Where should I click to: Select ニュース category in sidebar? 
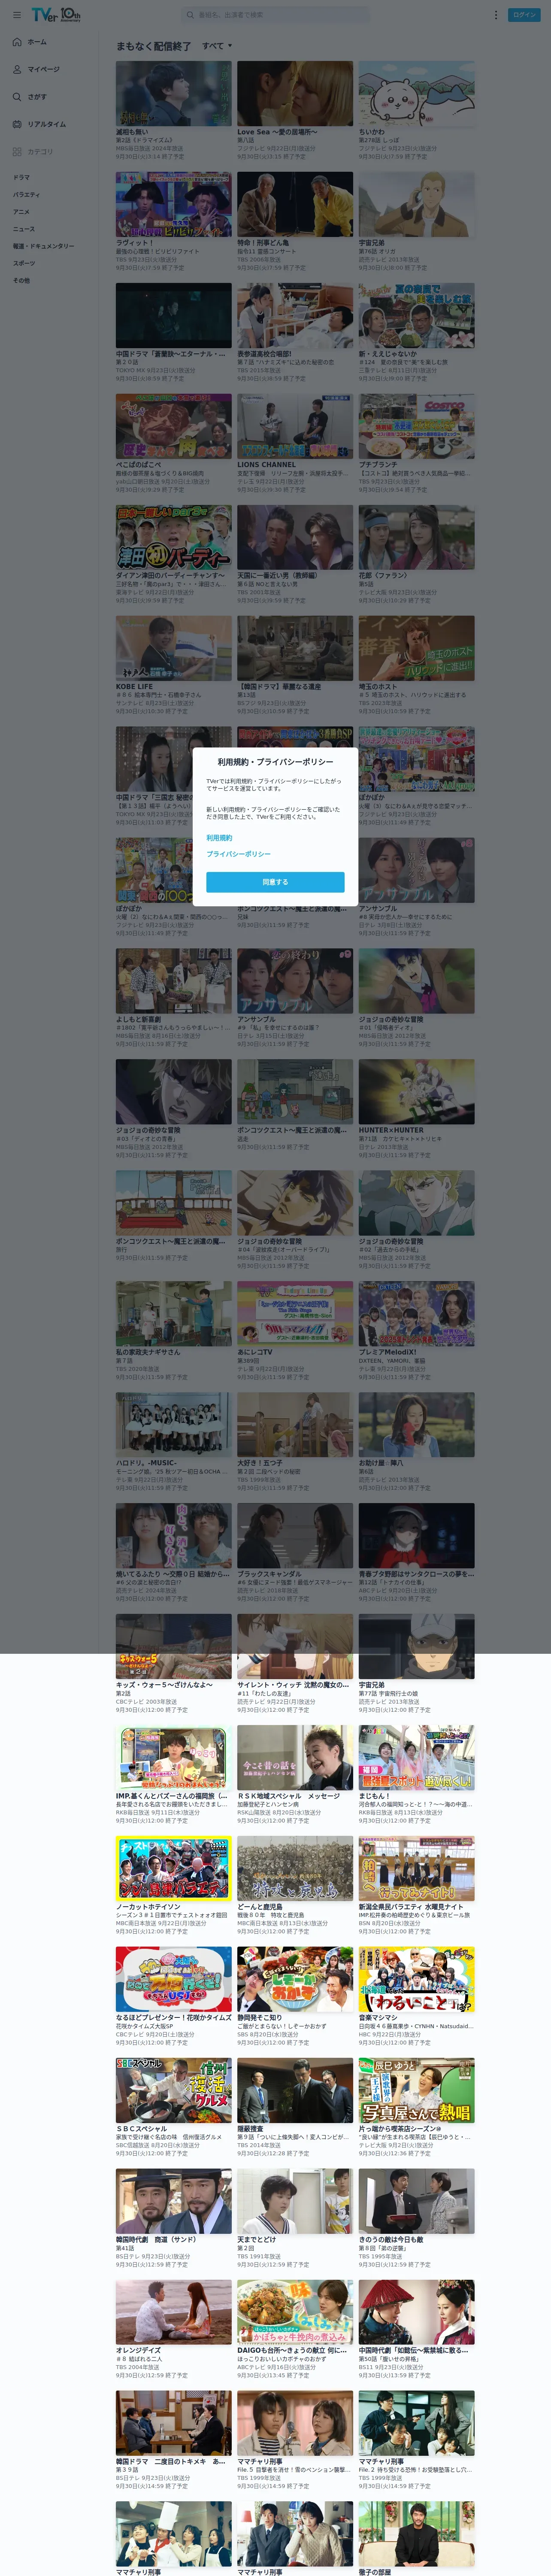click(x=23, y=229)
